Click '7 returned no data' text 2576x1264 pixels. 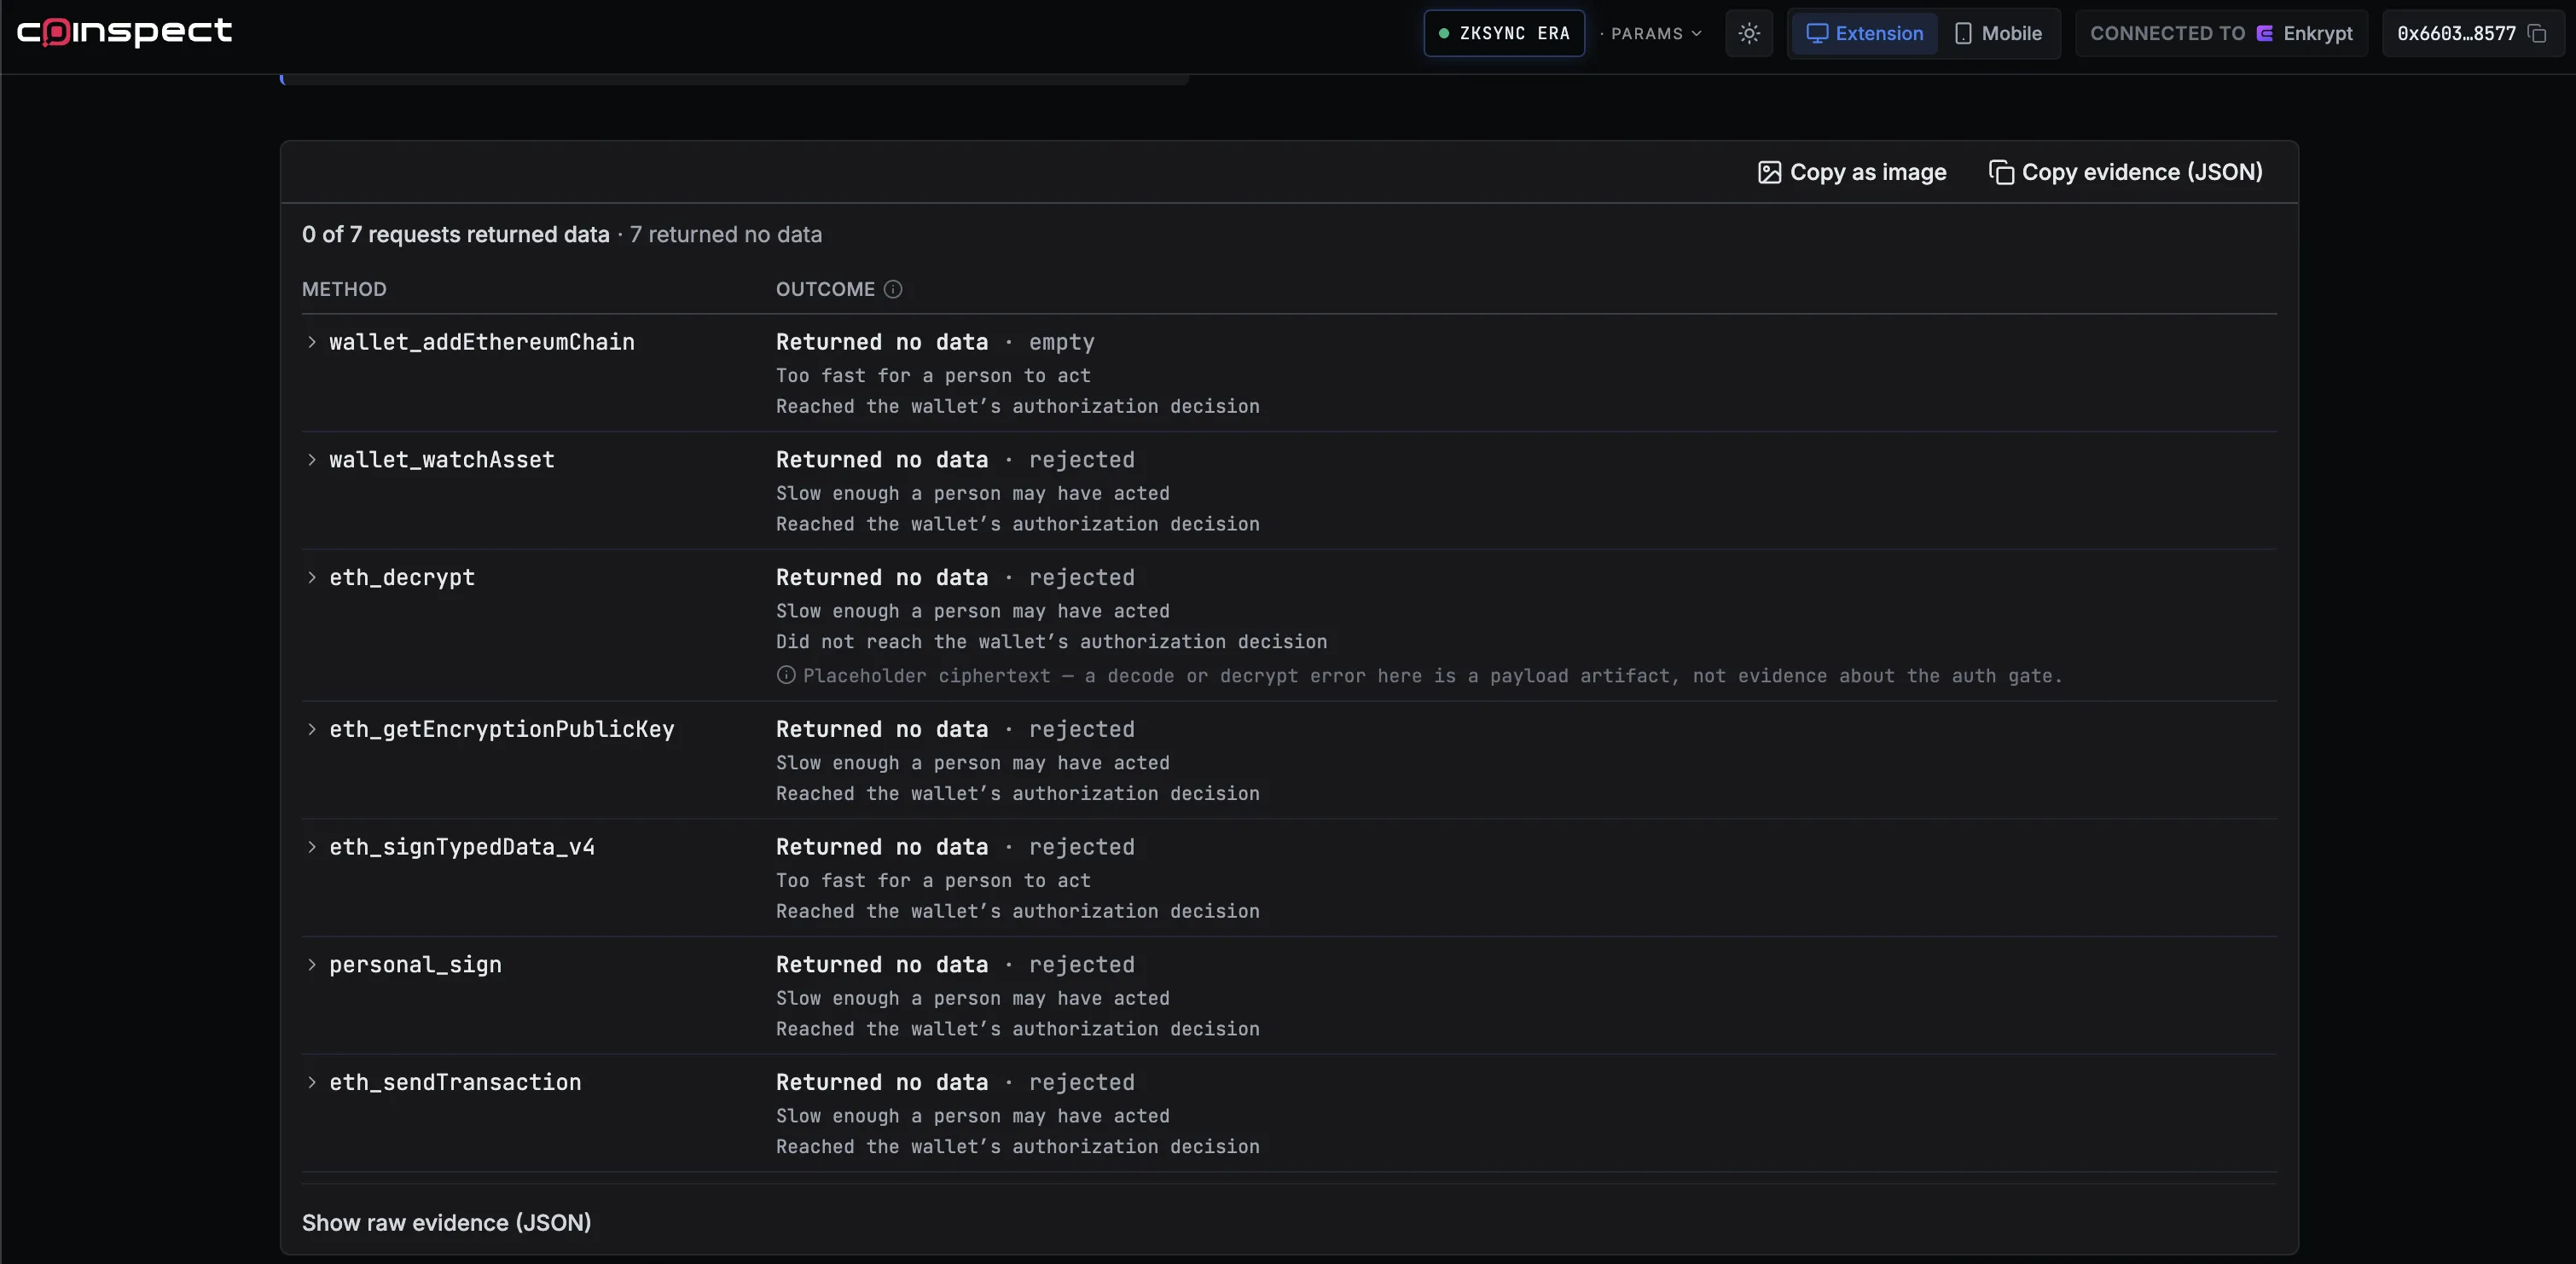(x=725, y=234)
